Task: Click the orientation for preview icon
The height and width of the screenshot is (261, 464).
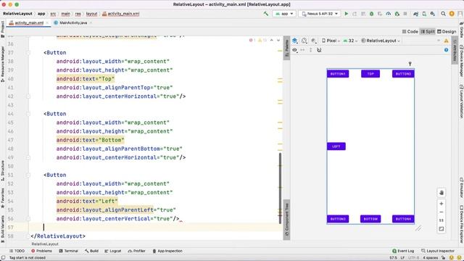Action: click(304, 41)
